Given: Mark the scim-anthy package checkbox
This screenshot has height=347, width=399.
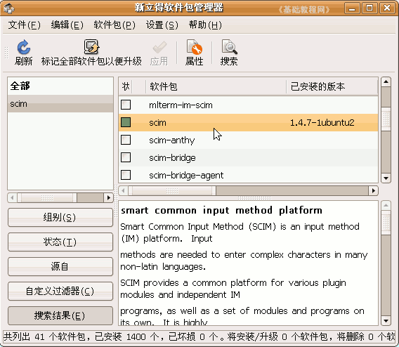Looking at the screenshot, I should click(126, 140).
